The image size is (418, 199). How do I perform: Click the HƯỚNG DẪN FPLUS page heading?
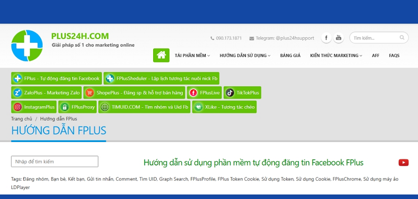(x=59, y=131)
